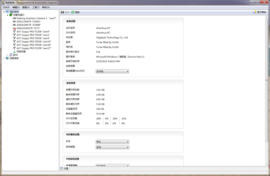Select AVT Guppy PRO F503B "cam16"
Viewport: 270px width, 176px height.
pyautogui.click(x=34, y=45)
